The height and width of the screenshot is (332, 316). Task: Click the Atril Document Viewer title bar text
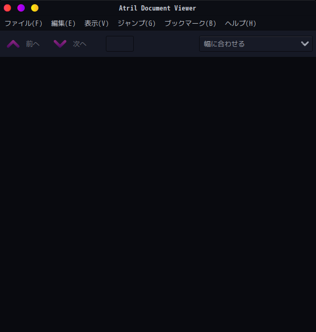coord(157,8)
